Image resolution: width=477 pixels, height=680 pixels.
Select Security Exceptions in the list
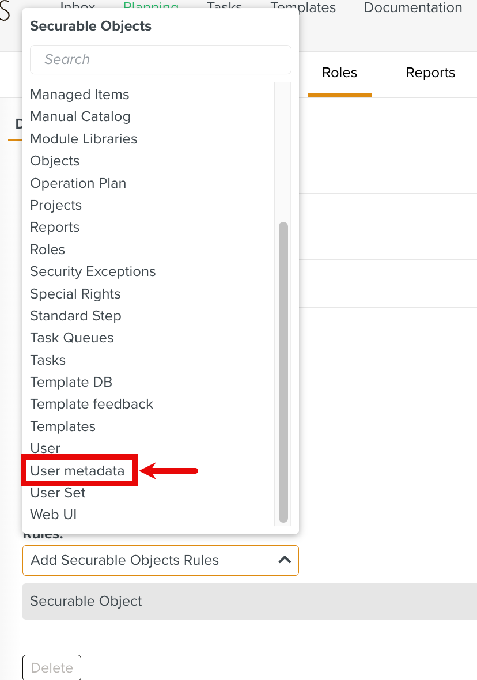coord(93,271)
